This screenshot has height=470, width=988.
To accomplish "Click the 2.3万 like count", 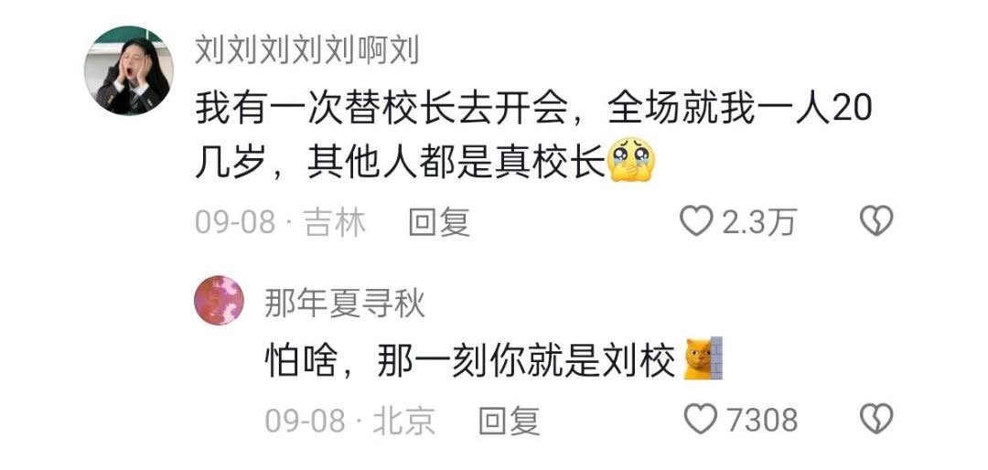I will [x=759, y=222].
